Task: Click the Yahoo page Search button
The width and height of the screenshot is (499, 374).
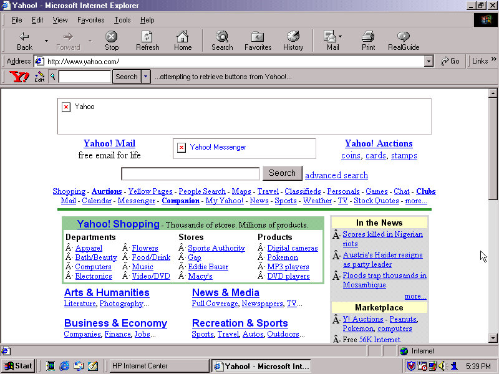Action: tap(282, 173)
